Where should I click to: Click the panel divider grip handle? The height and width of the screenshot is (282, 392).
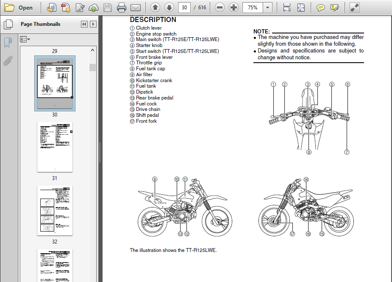coord(100,152)
